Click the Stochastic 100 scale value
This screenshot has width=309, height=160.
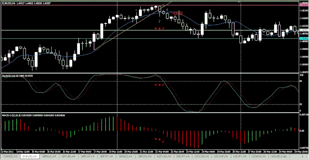[302, 75]
